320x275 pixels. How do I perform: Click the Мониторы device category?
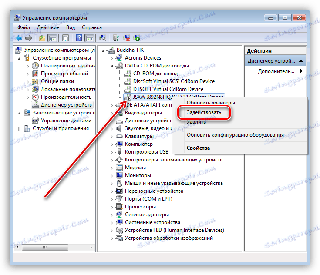(138, 175)
